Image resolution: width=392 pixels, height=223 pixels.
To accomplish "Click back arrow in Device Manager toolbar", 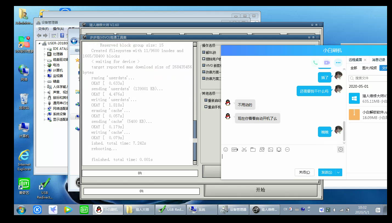I will (39, 35).
